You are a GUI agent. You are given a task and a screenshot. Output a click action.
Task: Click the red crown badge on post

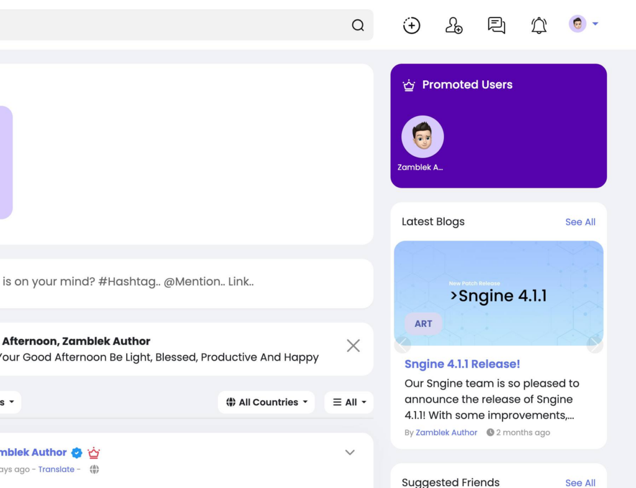point(94,453)
